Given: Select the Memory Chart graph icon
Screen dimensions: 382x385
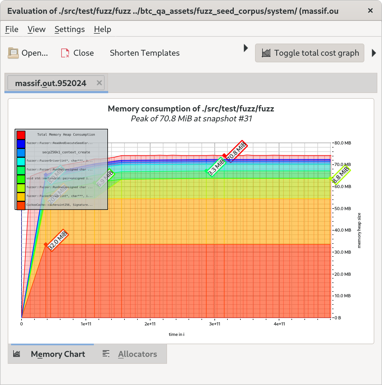Looking at the screenshot, I should [17, 354].
